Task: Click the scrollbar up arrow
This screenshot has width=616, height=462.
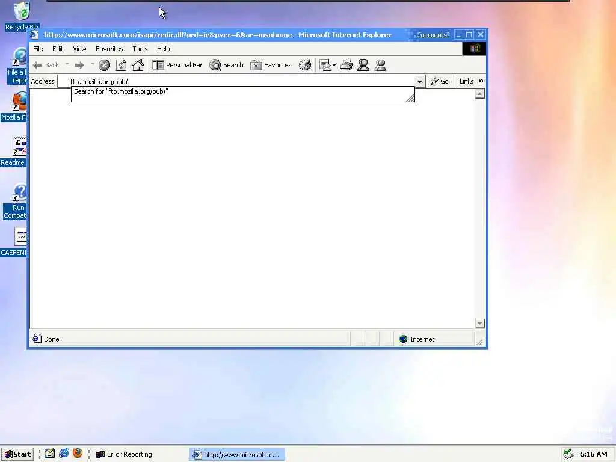Action: click(x=479, y=94)
